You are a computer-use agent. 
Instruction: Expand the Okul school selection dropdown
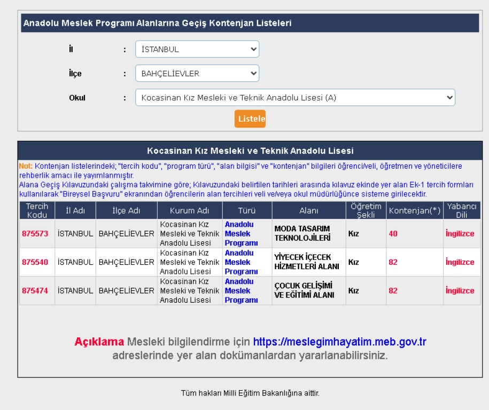[295, 98]
